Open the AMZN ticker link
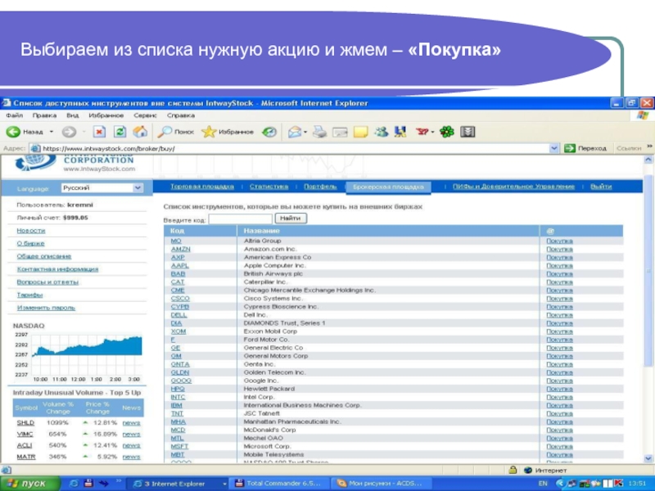655x491 pixels. click(x=180, y=249)
